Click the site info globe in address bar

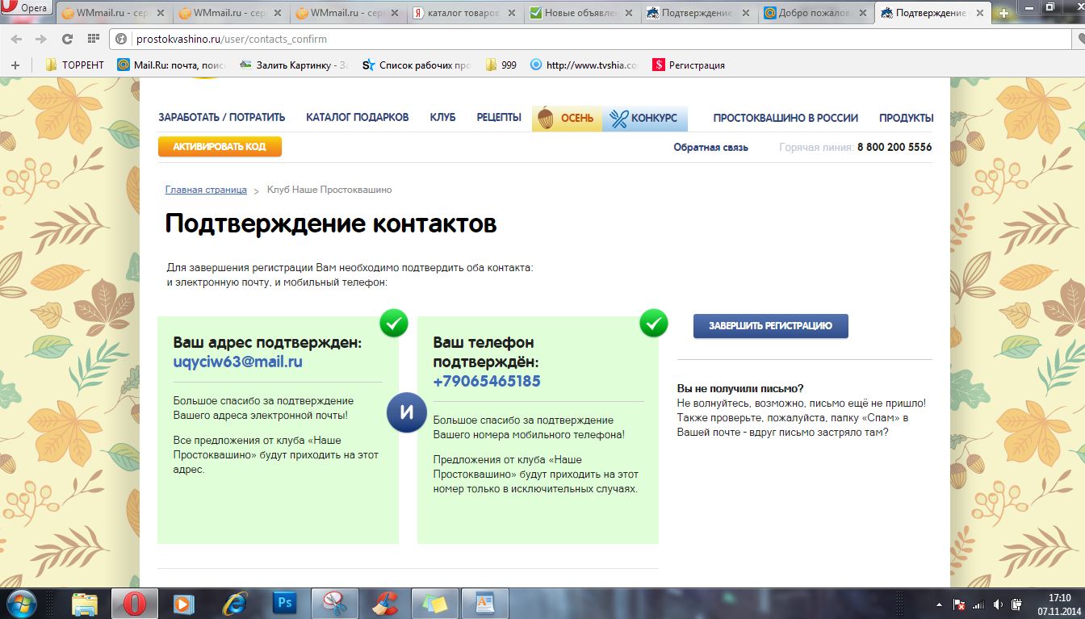pos(122,39)
